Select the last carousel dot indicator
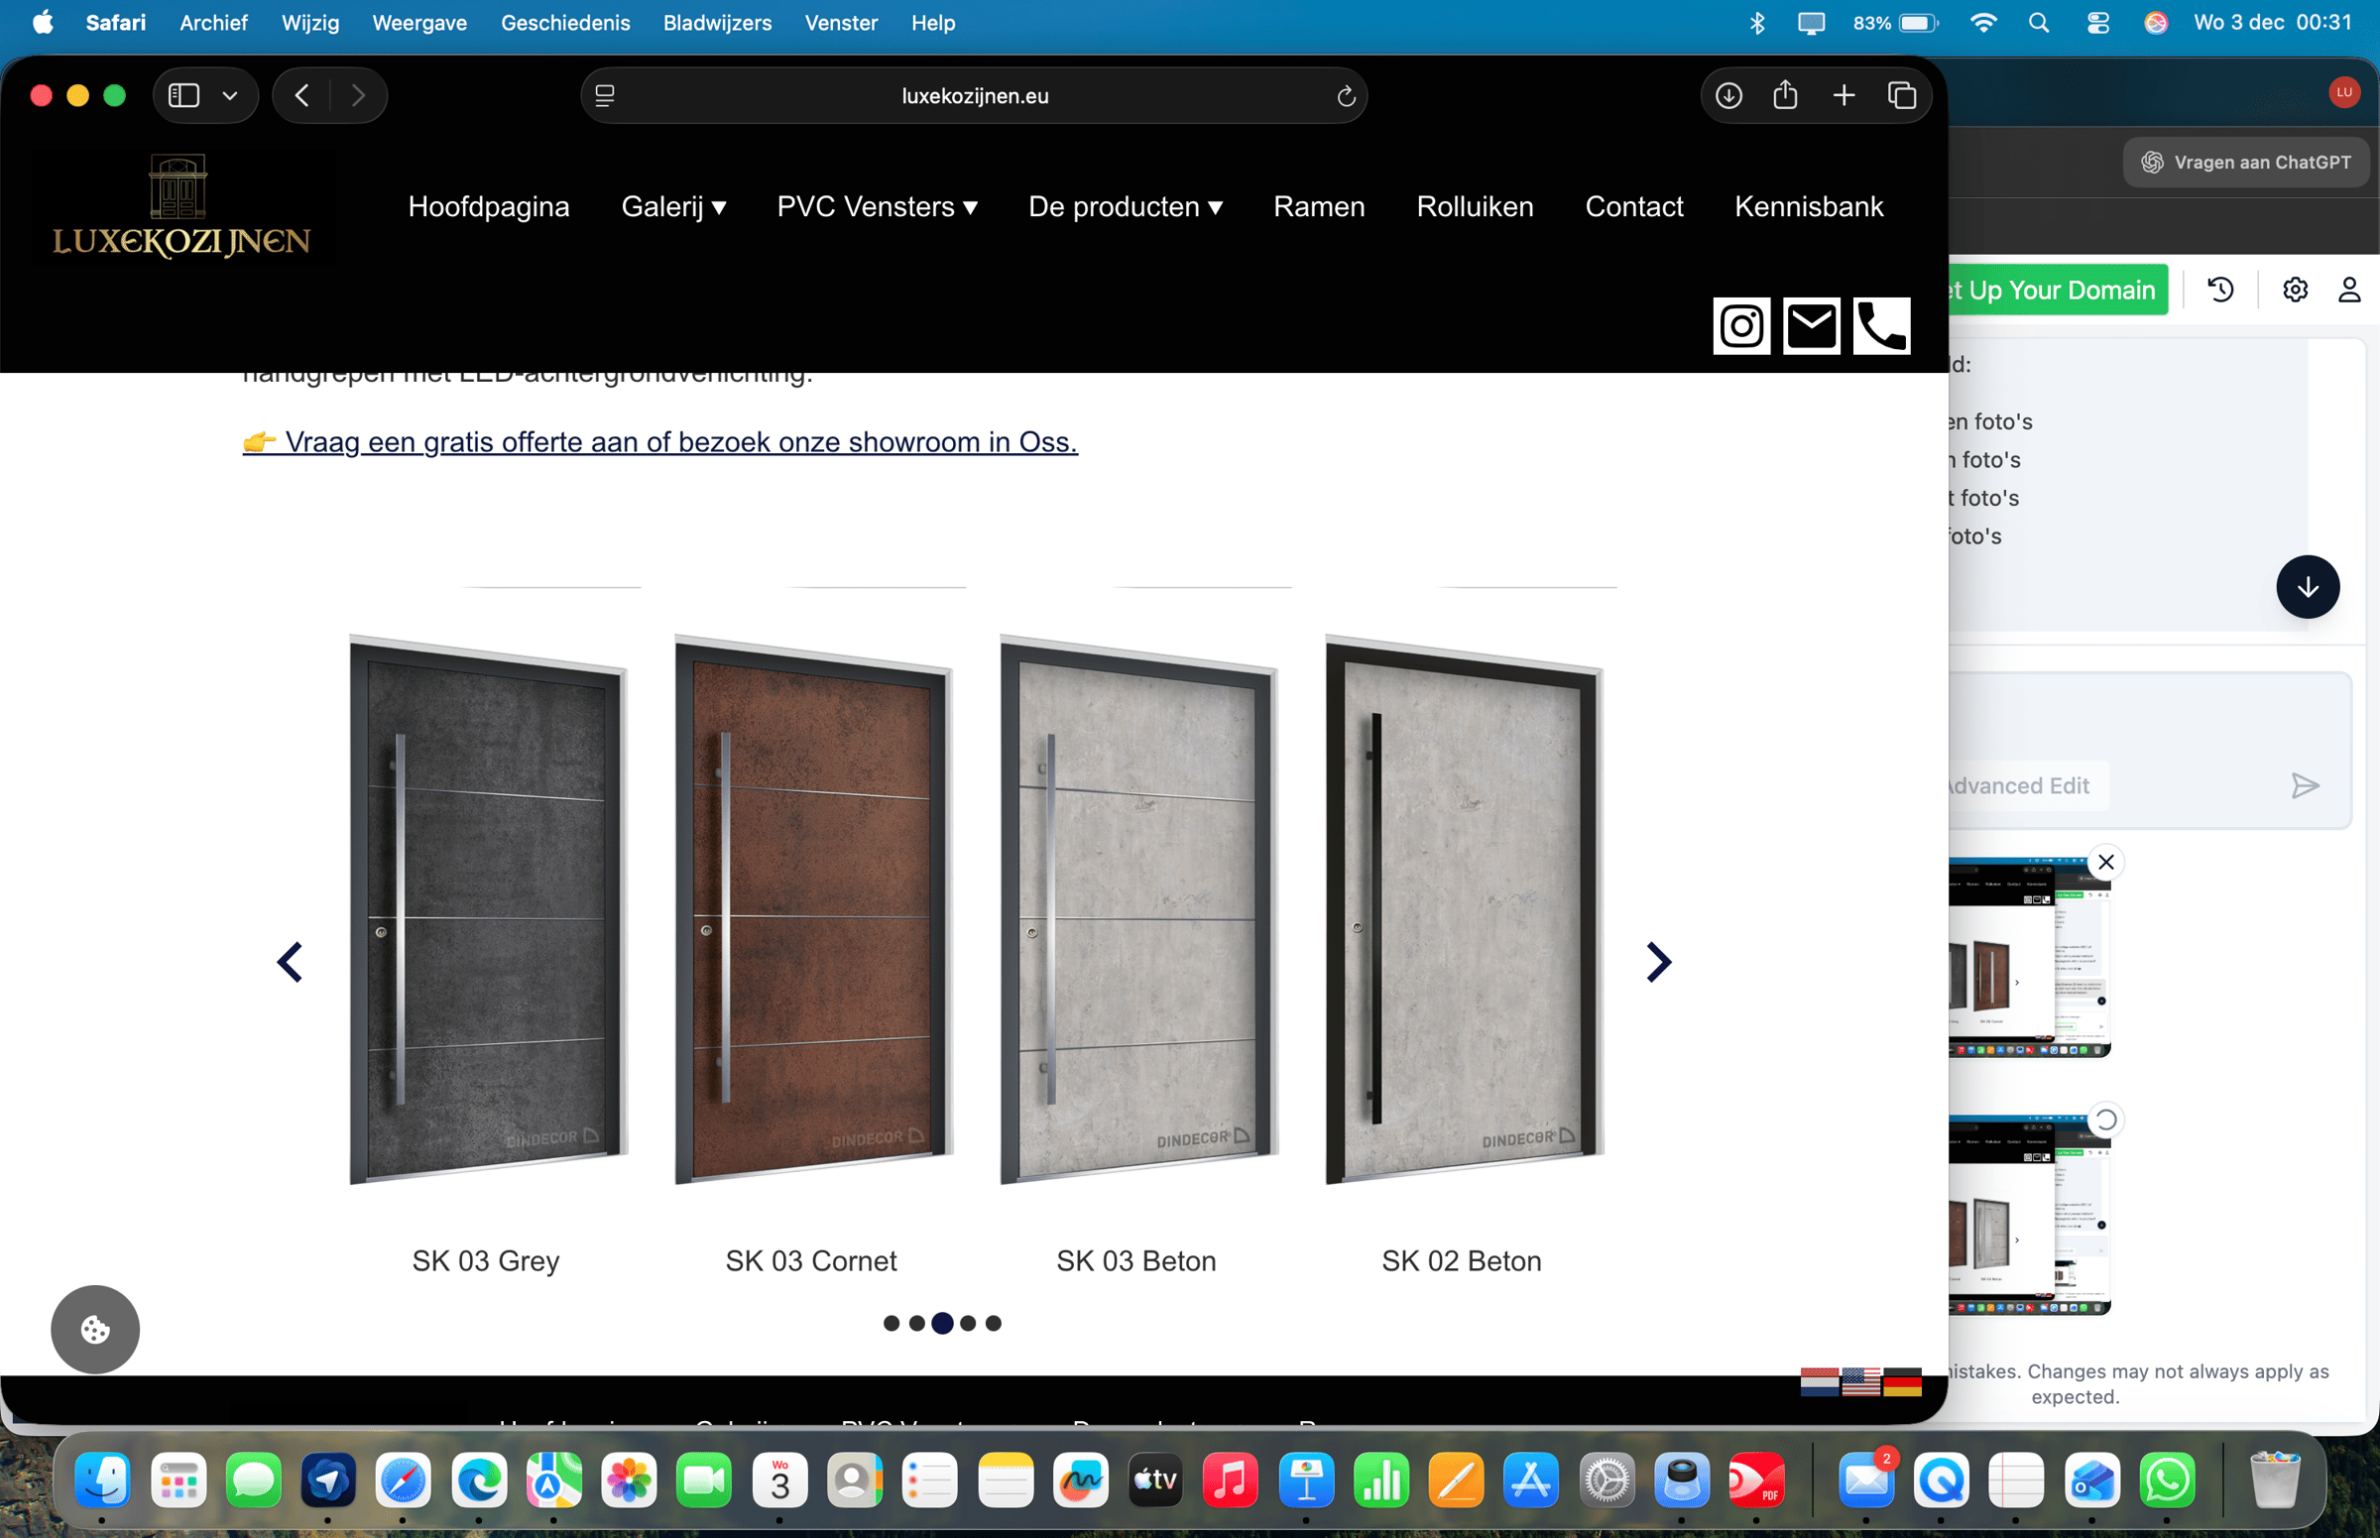2380x1538 pixels. pyautogui.click(x=993, y=1322)
